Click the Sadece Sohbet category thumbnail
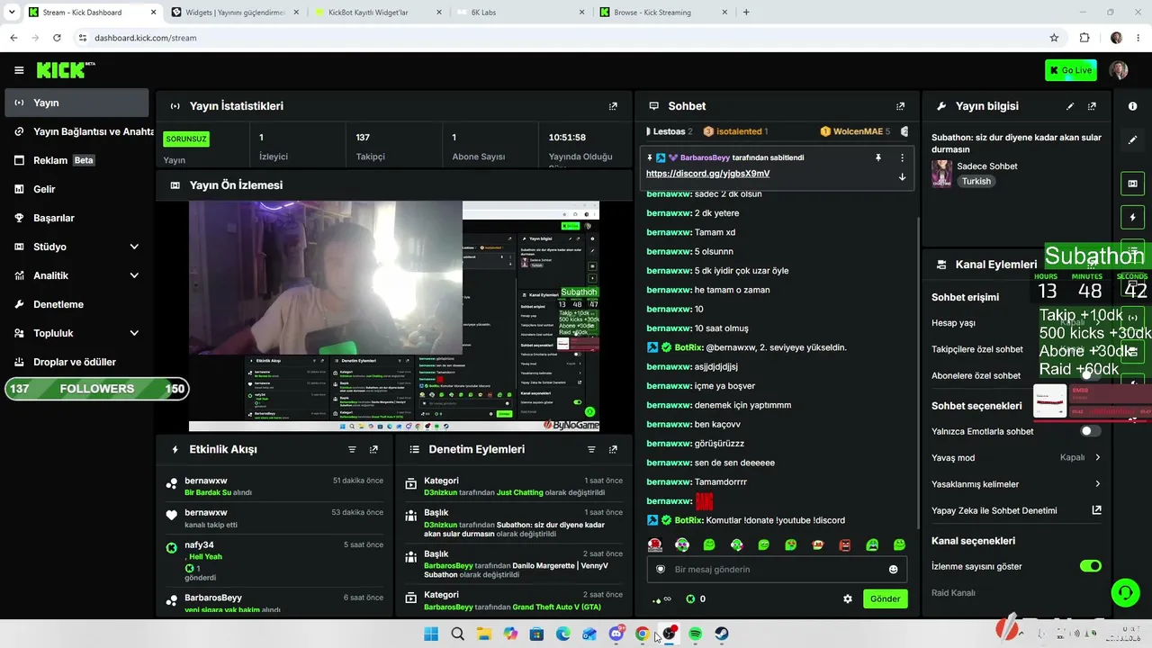 [x=942, y=174]
